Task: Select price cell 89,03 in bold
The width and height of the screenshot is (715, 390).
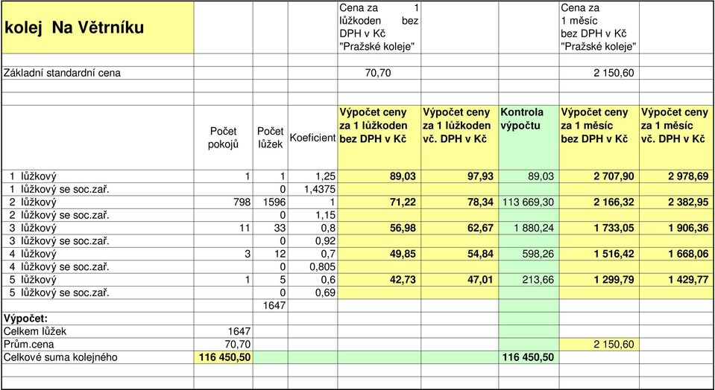Action: click(x=379, y=176)
